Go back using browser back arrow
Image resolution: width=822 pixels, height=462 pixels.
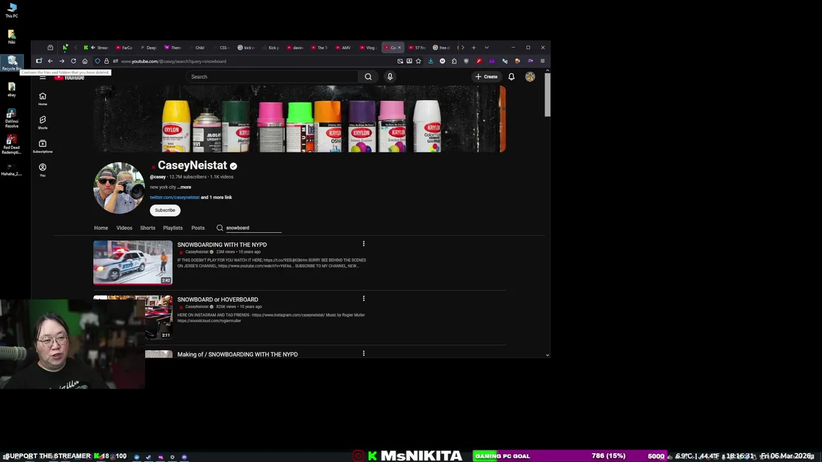click(50, 61)
